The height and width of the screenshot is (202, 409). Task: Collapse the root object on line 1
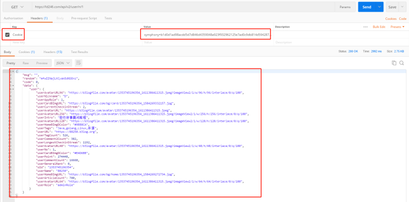pos(13,71)
